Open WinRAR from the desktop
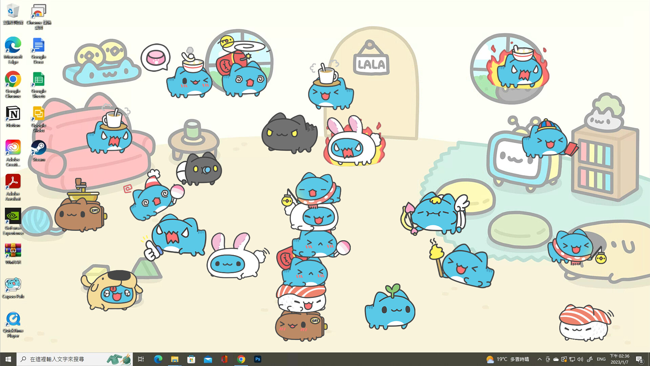The width and height of the screenshot is (650, 366). 13,250
